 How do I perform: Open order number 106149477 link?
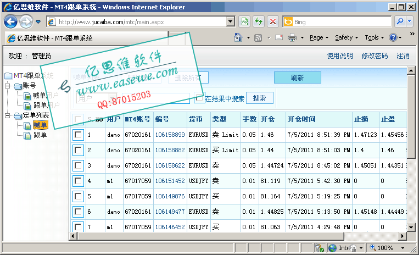[170, 212]
